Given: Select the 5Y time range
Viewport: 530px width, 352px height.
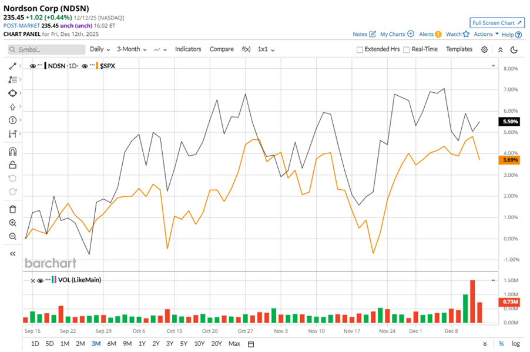Looking at the screenshot, I should (183, 344).
